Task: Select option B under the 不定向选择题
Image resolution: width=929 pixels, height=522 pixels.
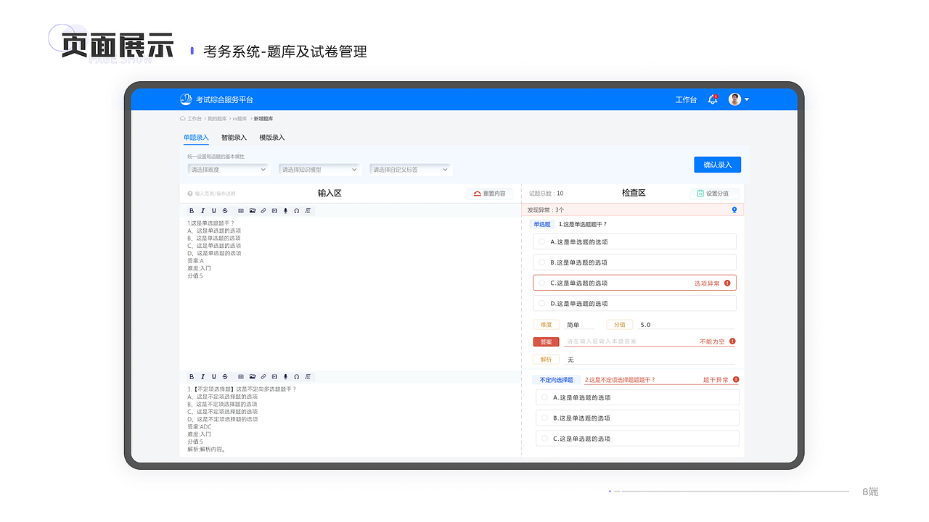Action: 637,418
